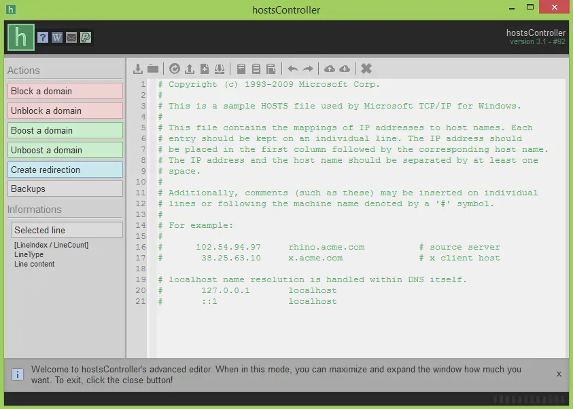
Task: Click the green hostsController 'h' logo
Action: coord(21,37)
